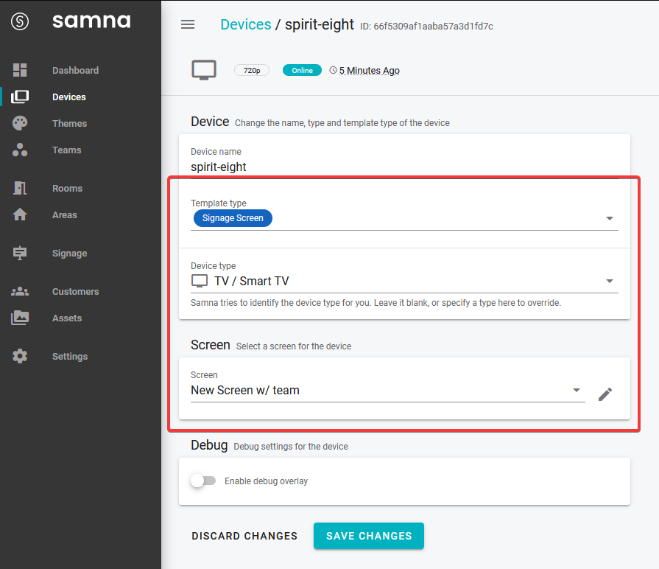Click the Save Changes button
659x569 pixels.
click(368, 536)
